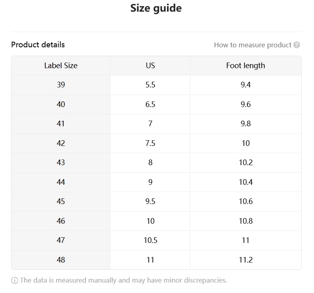Select the US column header

[150, 65]
